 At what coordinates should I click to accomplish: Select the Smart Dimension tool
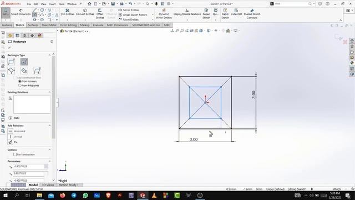coord(21,12)
